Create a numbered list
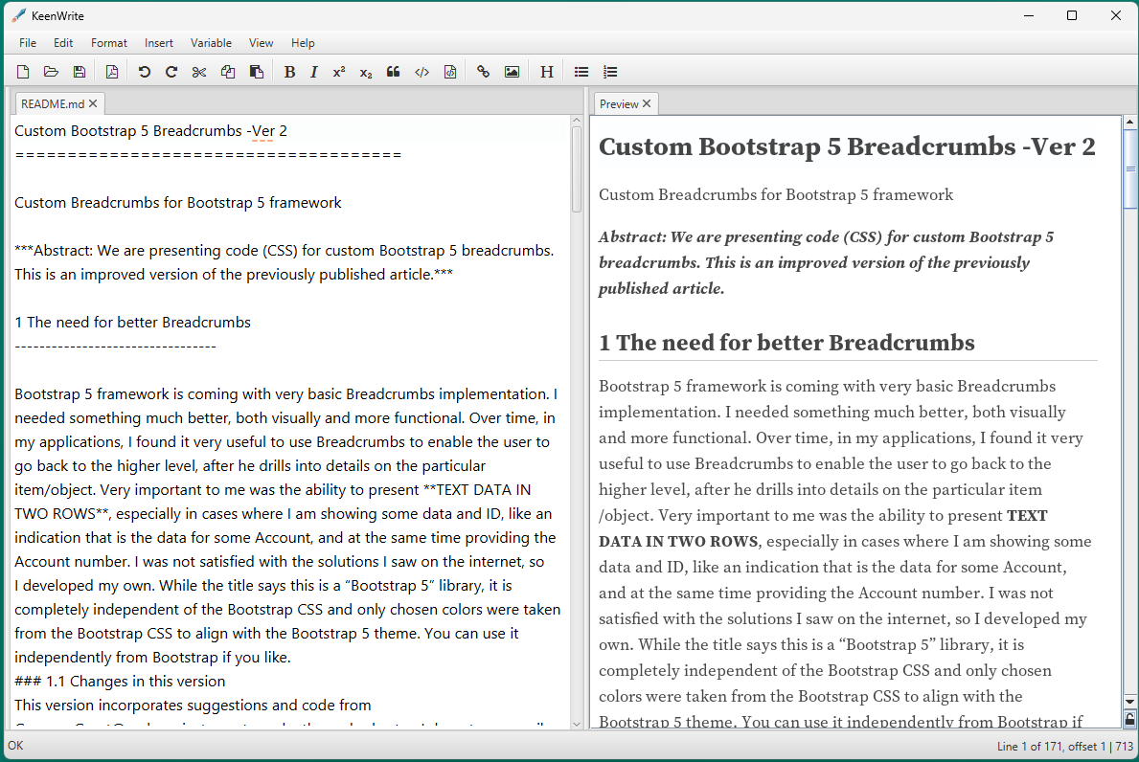 pyautogui.click(x=610, y=72)
